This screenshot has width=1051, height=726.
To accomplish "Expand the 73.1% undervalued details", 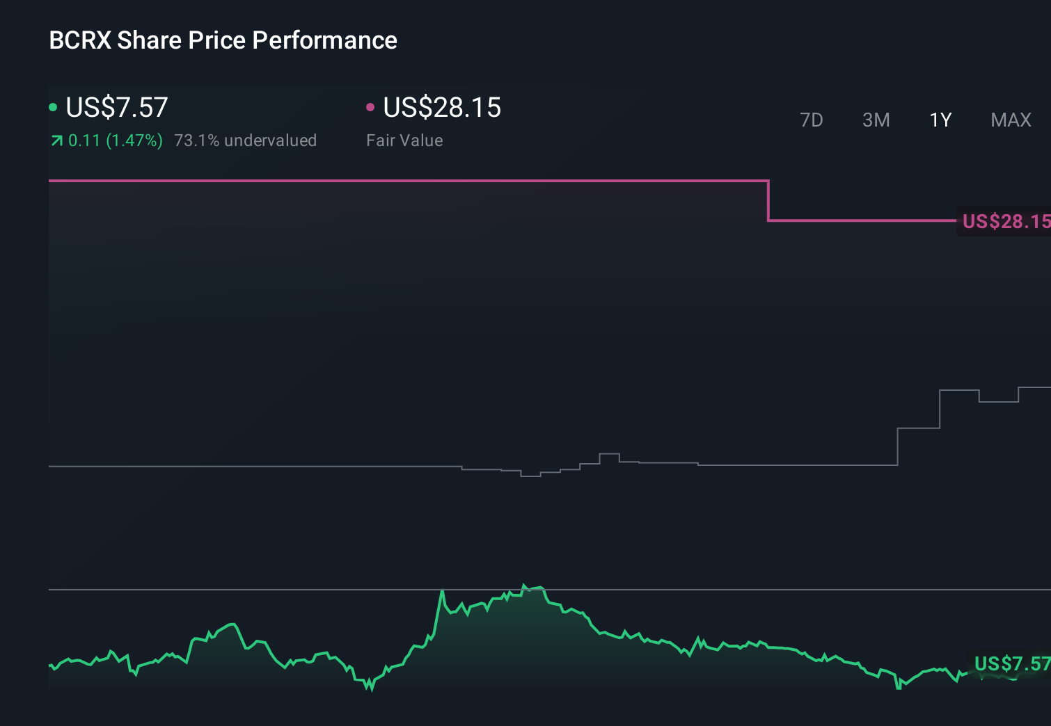I will point(246,140).
